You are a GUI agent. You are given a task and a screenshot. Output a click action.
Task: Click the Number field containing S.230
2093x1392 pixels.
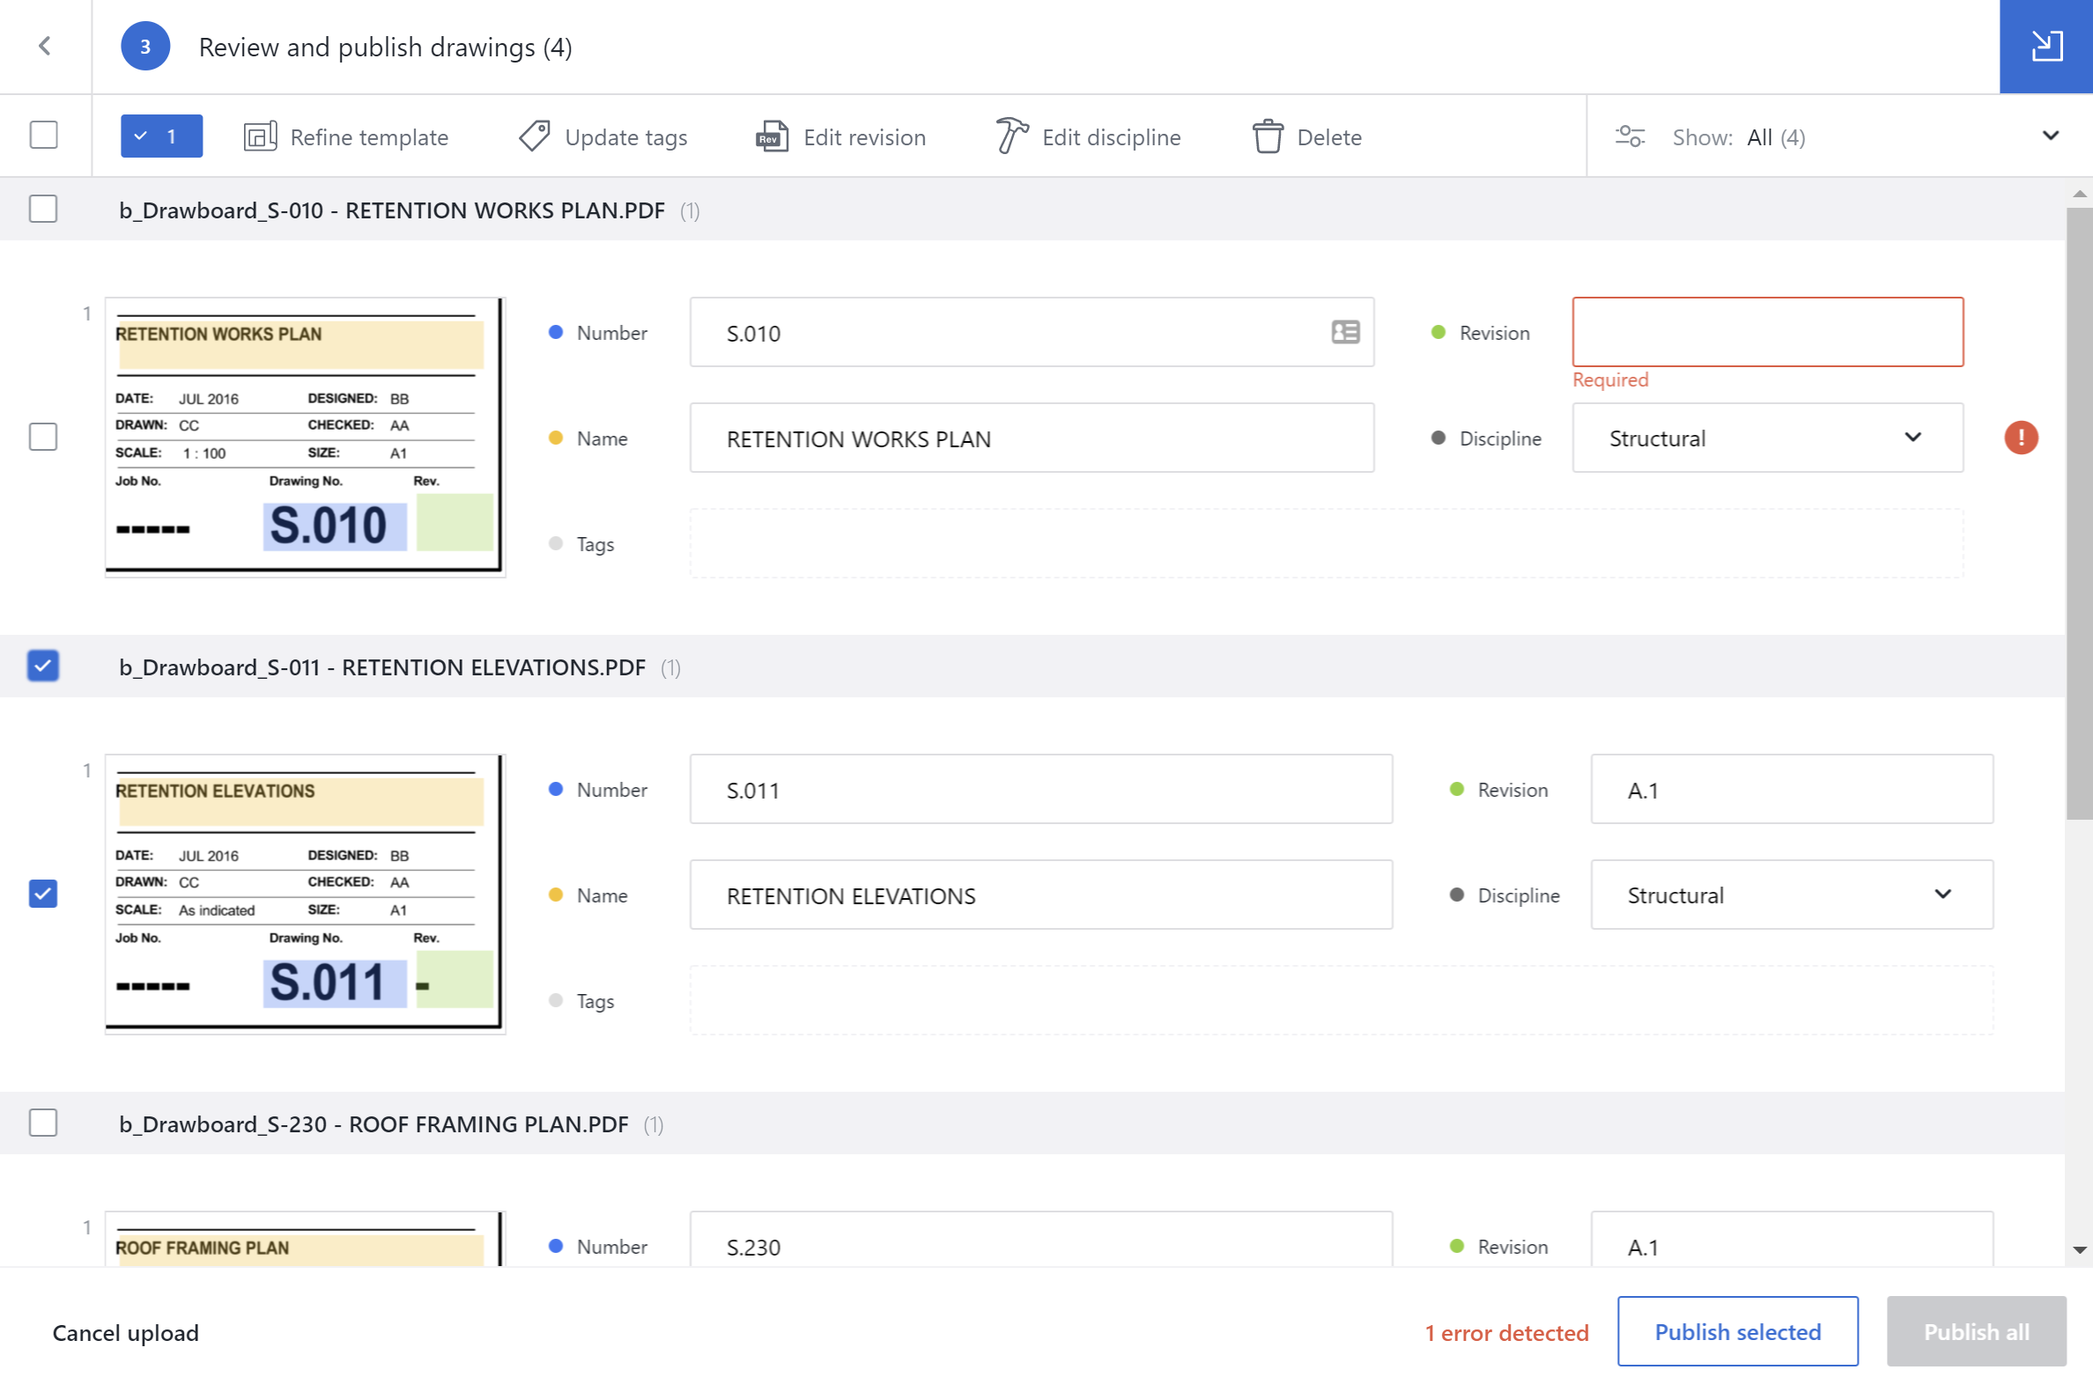[1040, 1241]
